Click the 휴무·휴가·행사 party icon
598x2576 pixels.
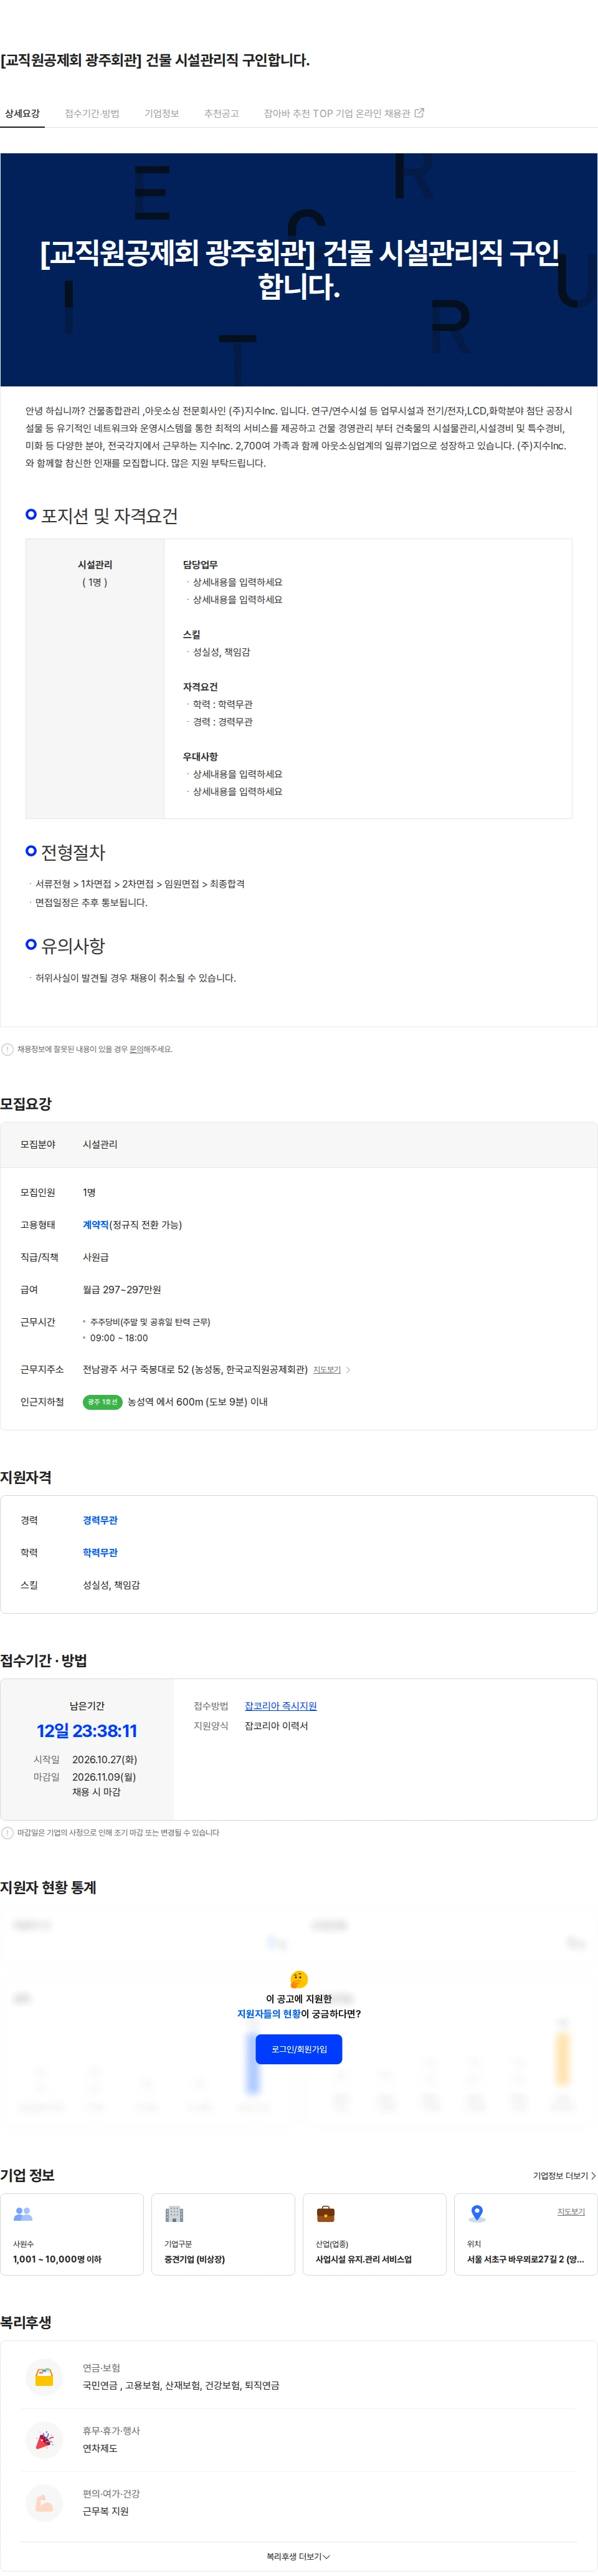(44, 2440)
